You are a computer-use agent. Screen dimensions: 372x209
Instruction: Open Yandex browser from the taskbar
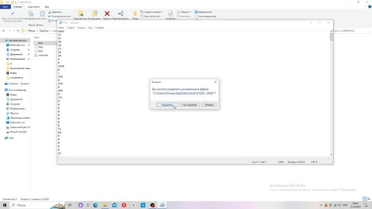click(133, 205)
